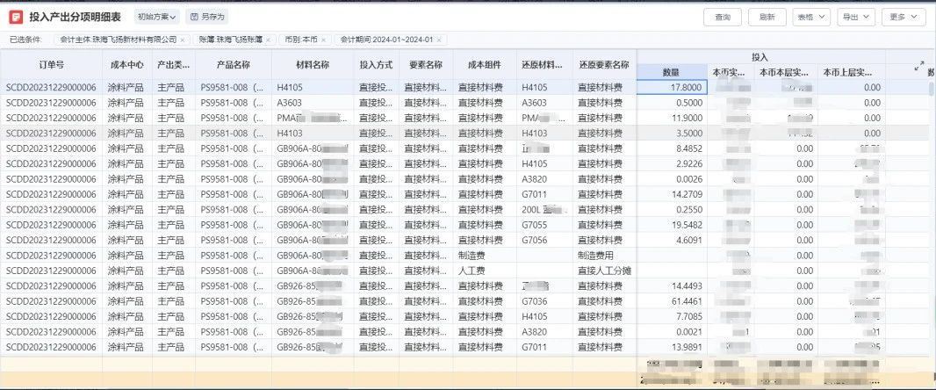Remove the 币别 本币 filter tag

[322, 40]
